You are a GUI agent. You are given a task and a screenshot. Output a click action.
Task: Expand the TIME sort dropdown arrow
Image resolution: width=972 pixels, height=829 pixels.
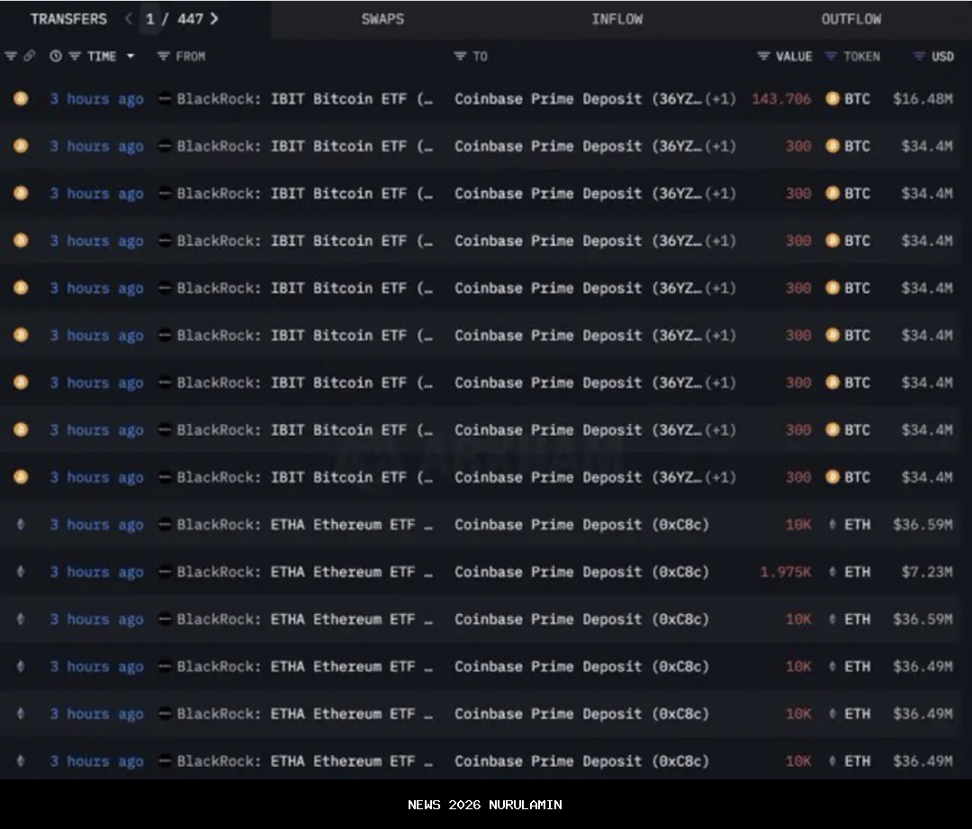[130, 56]
